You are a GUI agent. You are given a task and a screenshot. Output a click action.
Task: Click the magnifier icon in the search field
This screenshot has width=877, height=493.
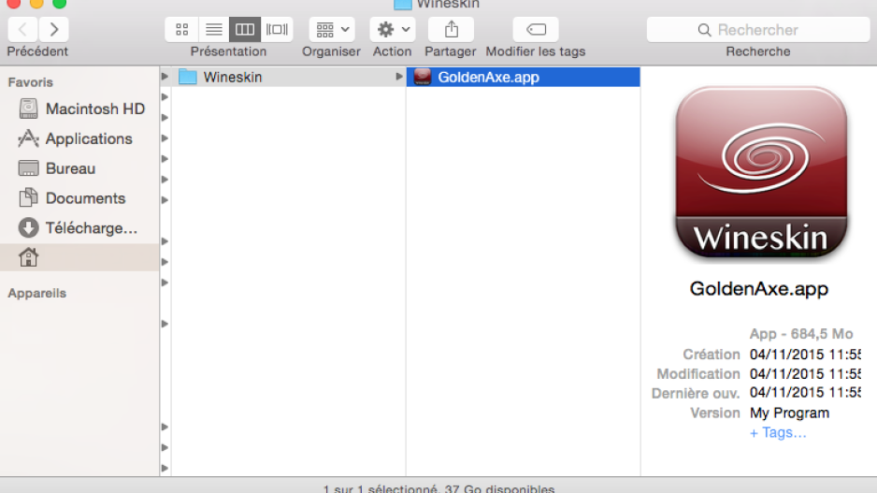[x=704, y=30]
